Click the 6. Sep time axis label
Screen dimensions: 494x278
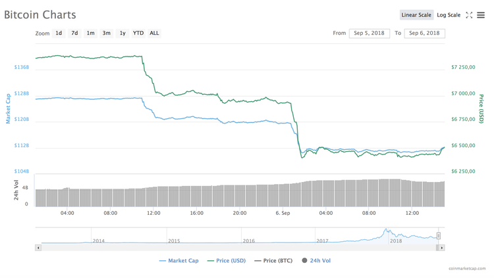pyautogui.click(x=283, y=213)
